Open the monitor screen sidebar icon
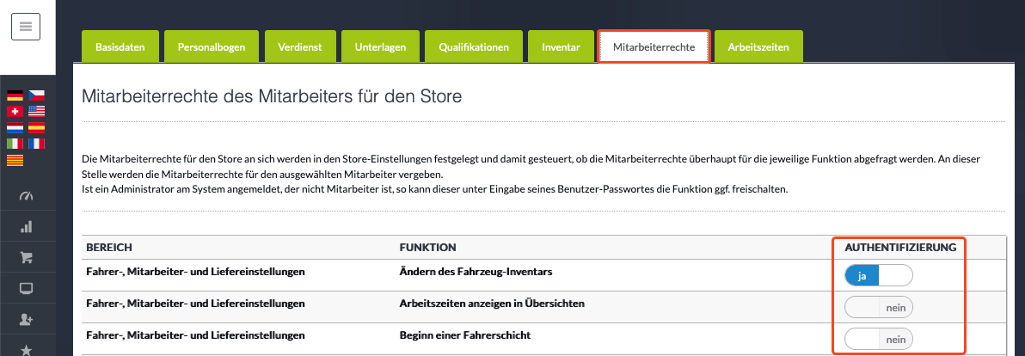 pyautogui.click(x=26, y=288)
